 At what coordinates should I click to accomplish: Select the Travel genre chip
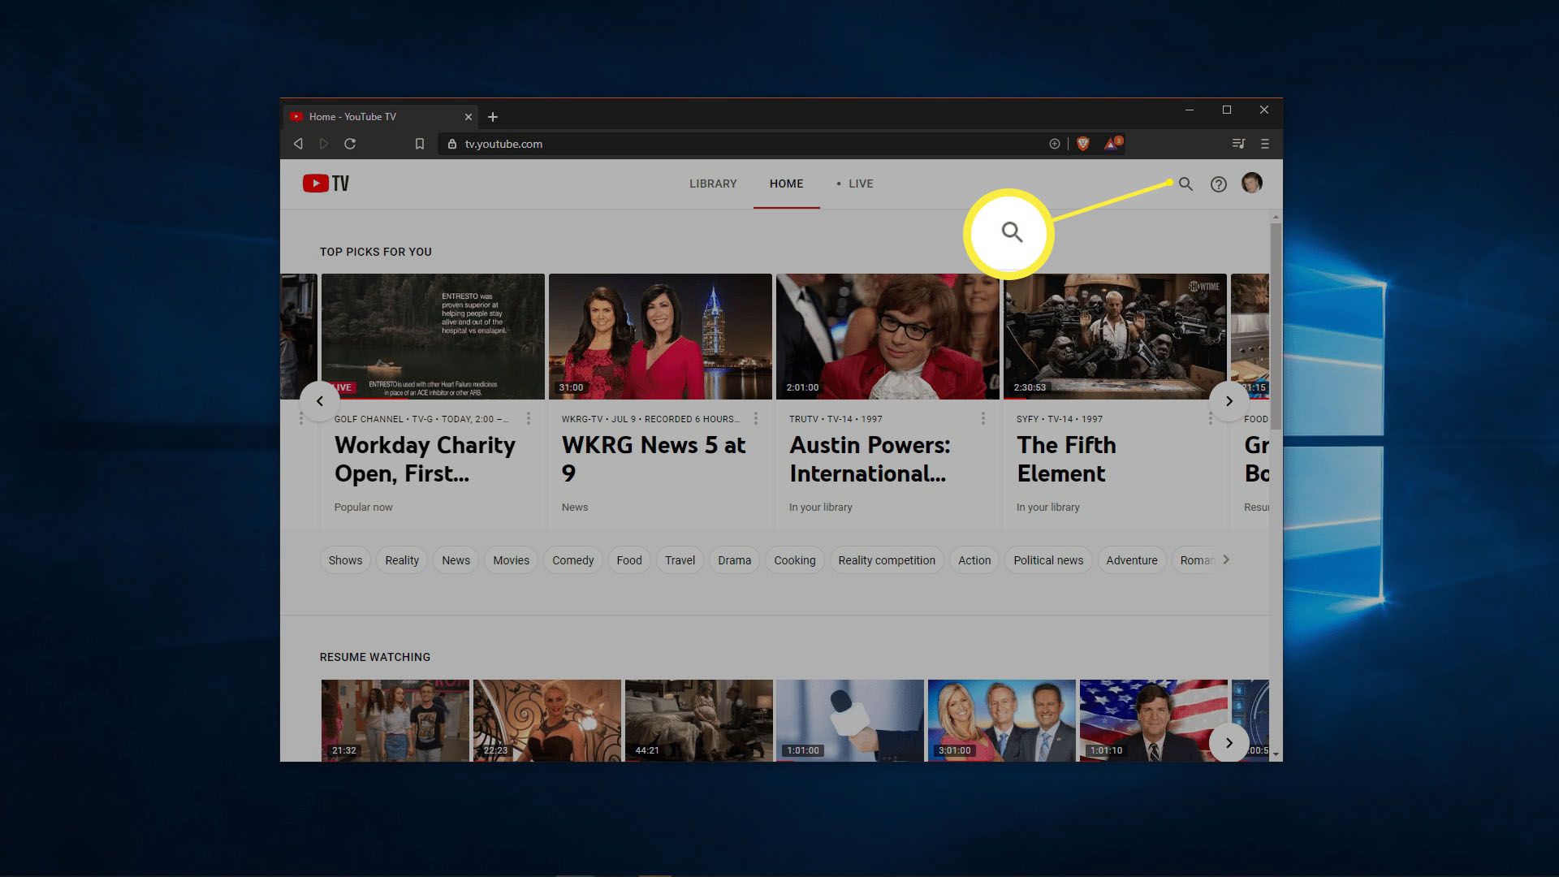(680, 560)
